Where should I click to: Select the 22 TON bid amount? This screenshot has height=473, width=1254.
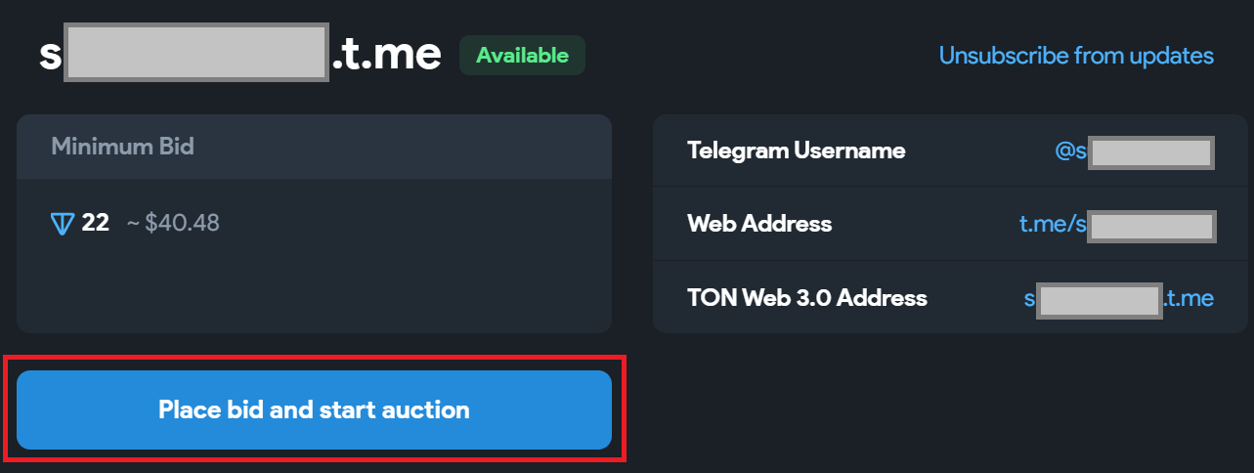click(x=96, y=223)
